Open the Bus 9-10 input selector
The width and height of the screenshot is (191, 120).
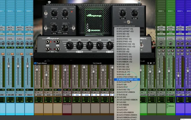pyautogui.click(x=20, y=27)
